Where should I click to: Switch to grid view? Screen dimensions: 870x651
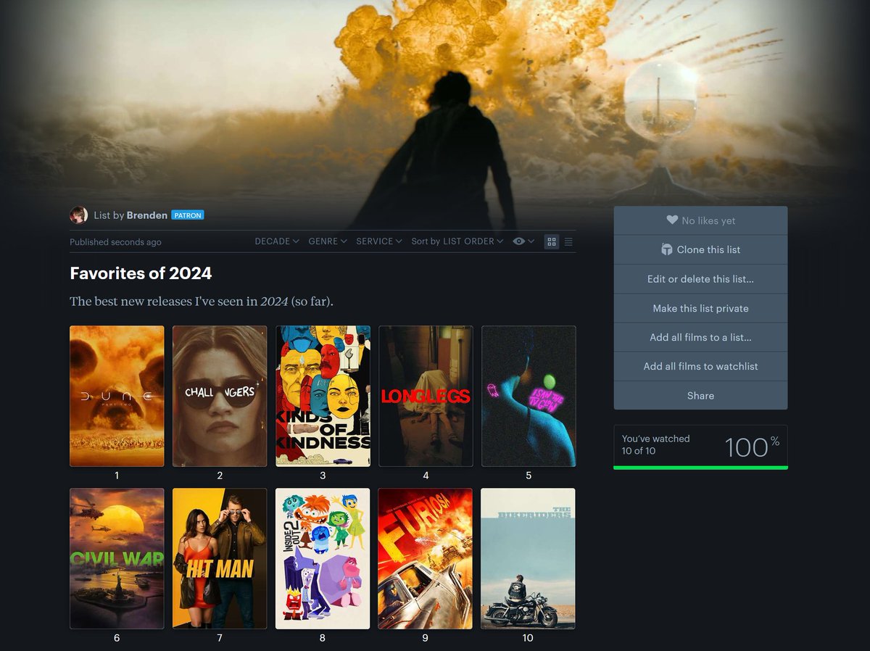coord(552,241)
